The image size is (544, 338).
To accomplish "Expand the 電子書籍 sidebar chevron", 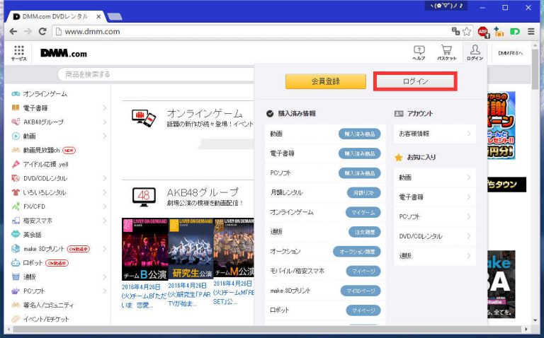I will [x=104, y=108].
